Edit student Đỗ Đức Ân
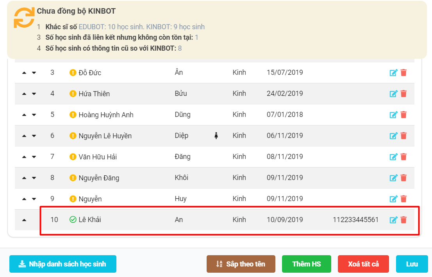This screenshot has height=277, width=432. pos(393,73)
